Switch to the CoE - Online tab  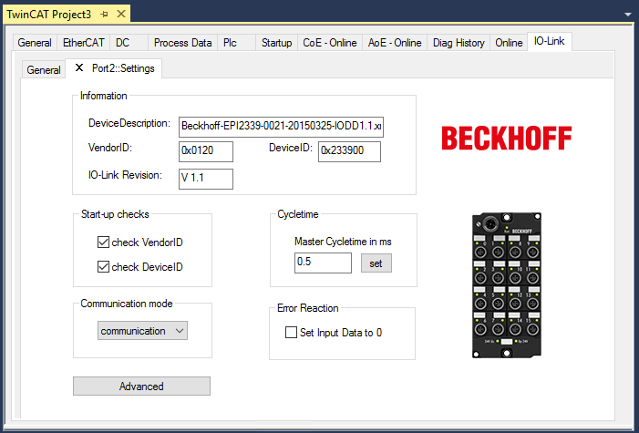click(x=330, y=43)
